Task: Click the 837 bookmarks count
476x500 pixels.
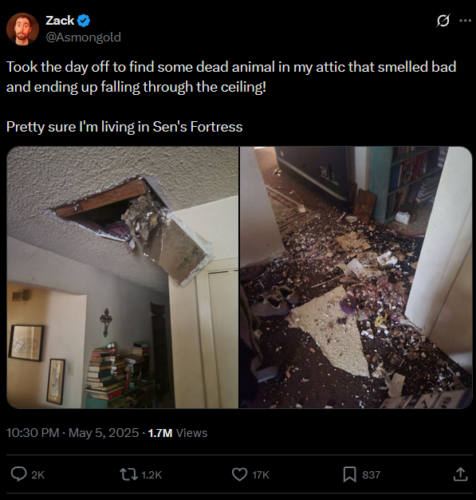Action: (x=372, y=474)
